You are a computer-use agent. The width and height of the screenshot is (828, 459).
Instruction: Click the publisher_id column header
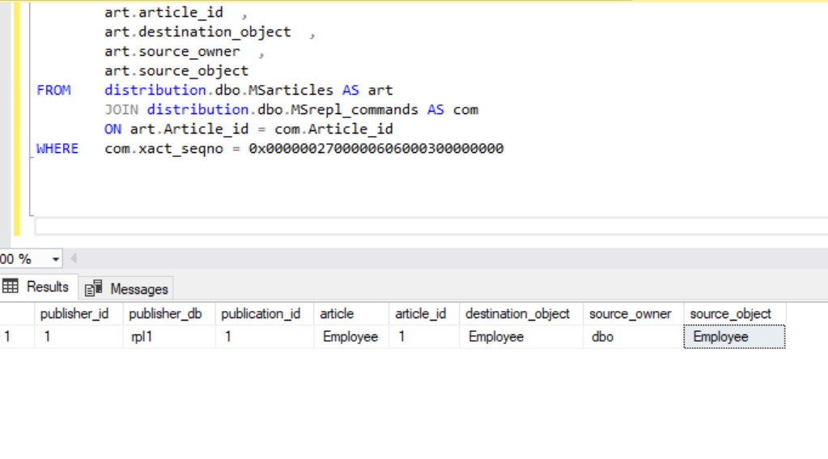tap(74, 314)
